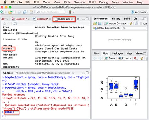149x120 pixels.
Task: Switch to the Packages tab
Action: (118, 53)
